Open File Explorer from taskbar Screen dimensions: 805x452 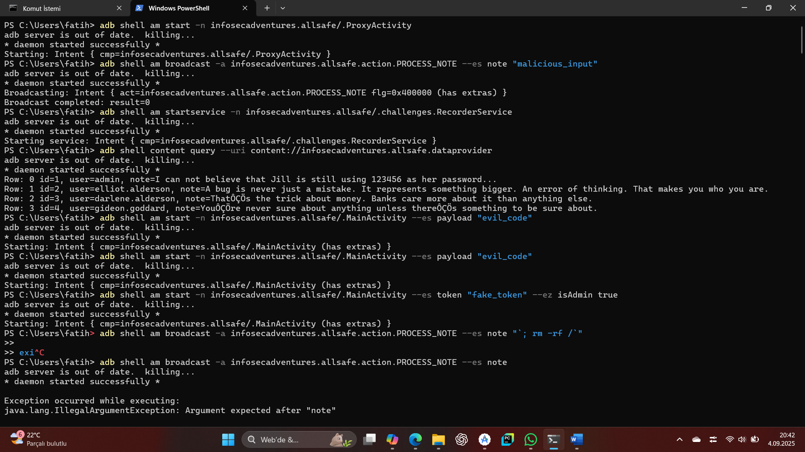(x=439, y=439)
